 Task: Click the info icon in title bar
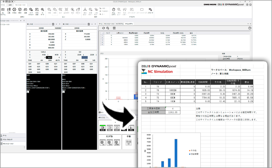tap(250, 5)
